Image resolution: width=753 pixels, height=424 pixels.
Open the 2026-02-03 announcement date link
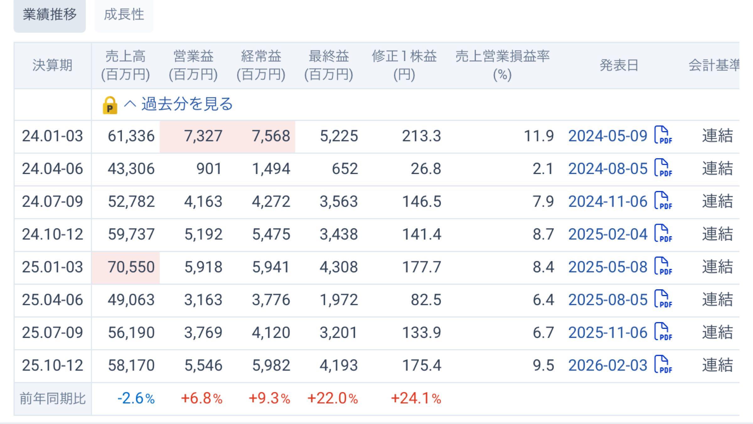[608, 365]
